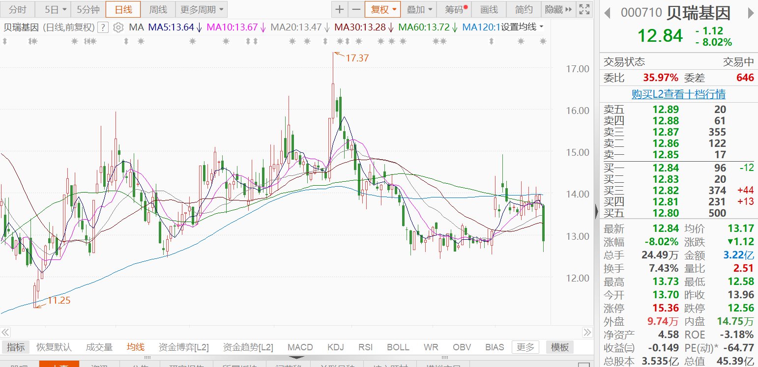Click the zoom-in plus icon
The image size is (758, 367).
[340, 9]
